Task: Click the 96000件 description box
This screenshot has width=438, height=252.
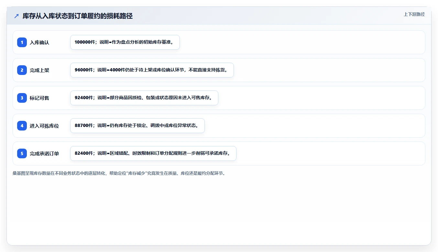Action: (152, 70)
